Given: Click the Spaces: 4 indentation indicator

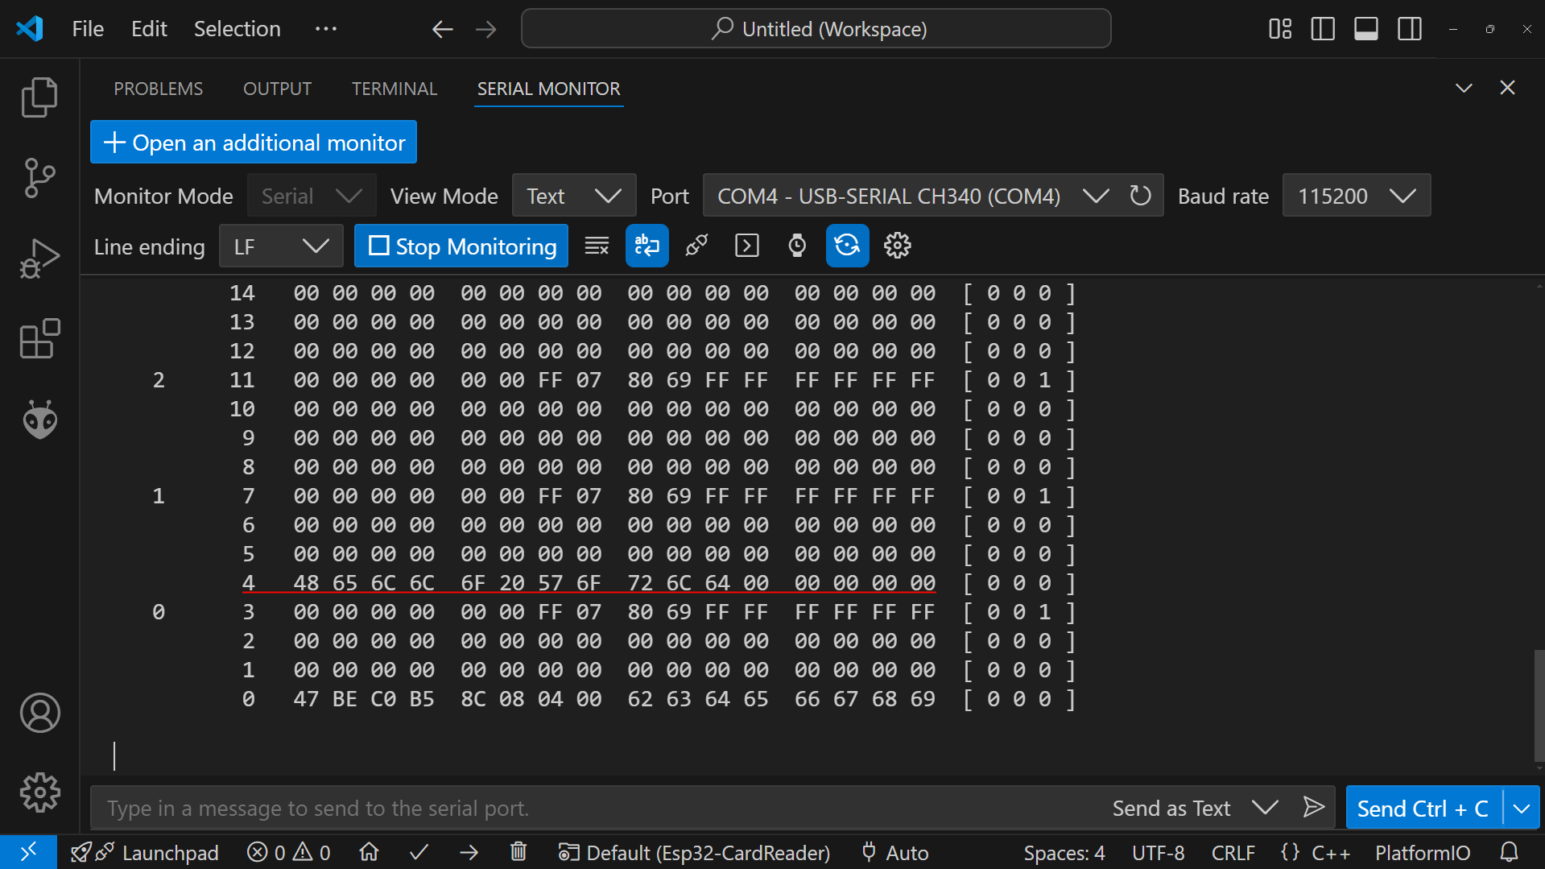Looking at the screenshot, I should pyautogui.click(x=1064, y=852).
